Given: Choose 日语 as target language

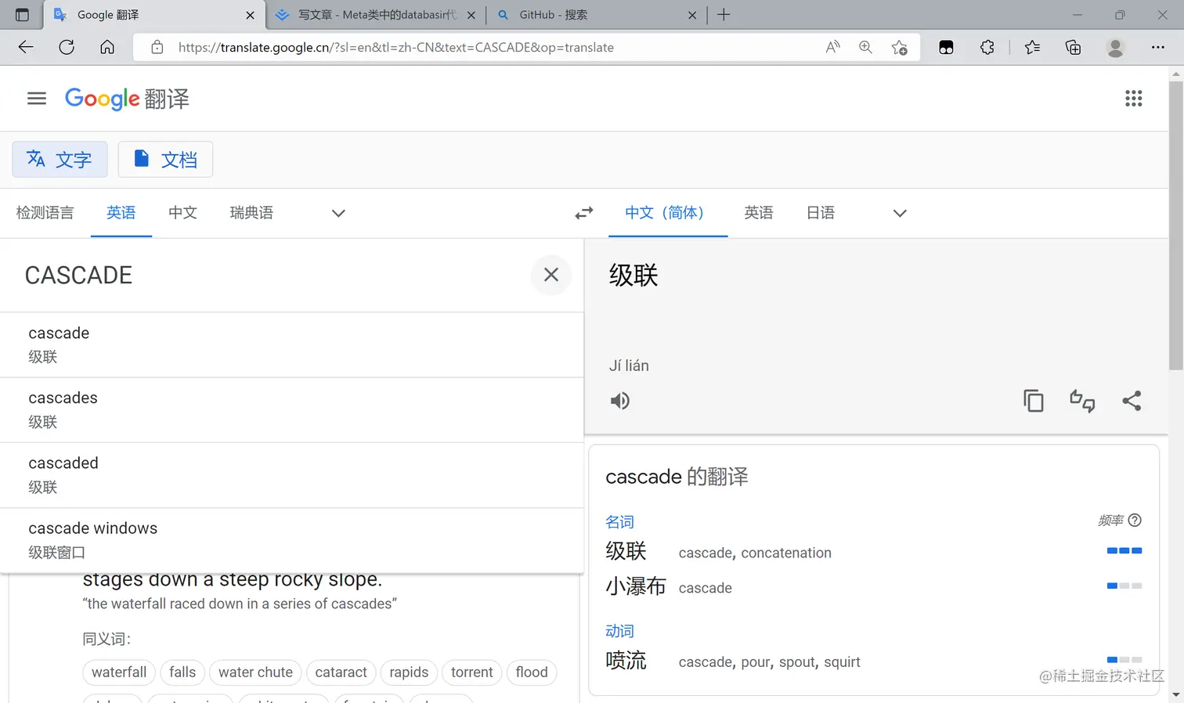Looking at the screenshot, I should point(821,213).
